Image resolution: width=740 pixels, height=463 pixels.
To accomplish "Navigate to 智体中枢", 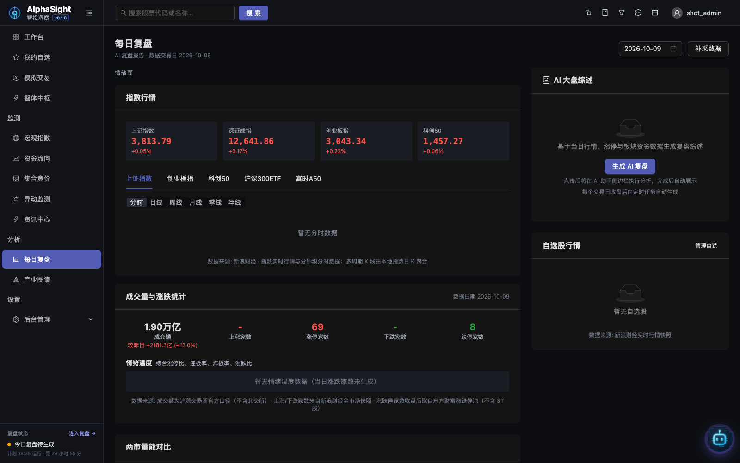I will tap(52, 98).
